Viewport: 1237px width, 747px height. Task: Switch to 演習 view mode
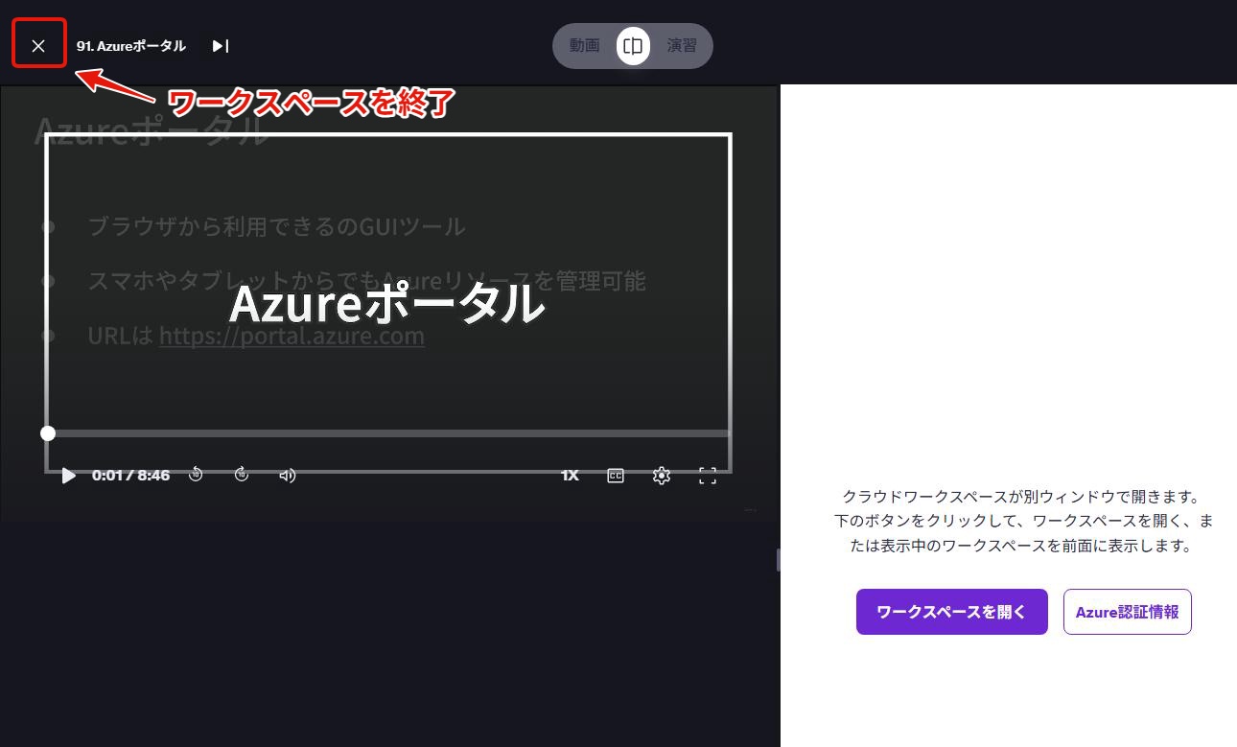click(682, 45)
